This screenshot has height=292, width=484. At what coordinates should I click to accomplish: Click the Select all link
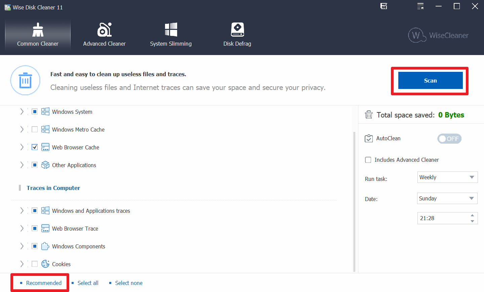point(88,283)
